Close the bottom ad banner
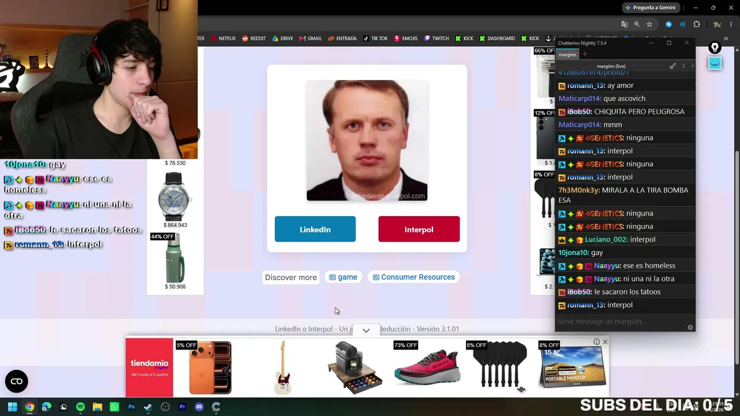Image resolution: width=740 pixels, height=416 pixels. pos(605,342)
